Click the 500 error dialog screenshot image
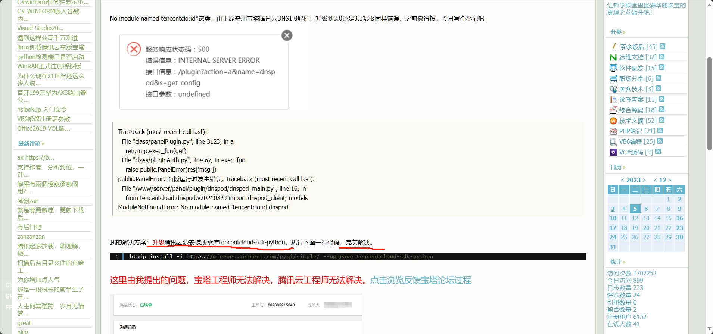The image size is (713, 334). click(x=209, y=69)
